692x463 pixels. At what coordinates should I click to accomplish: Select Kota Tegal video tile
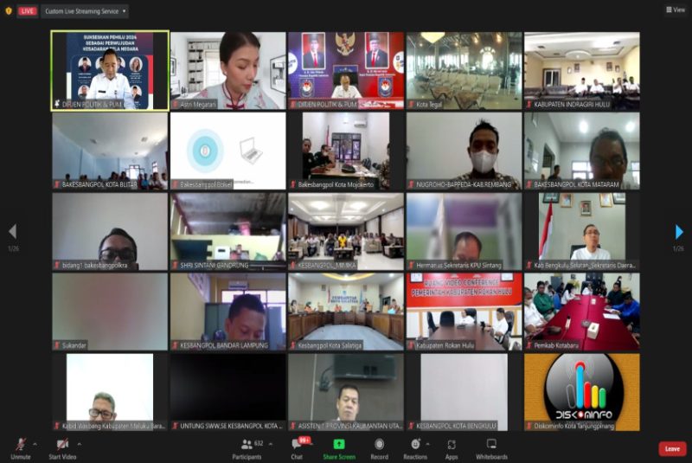coord(464,71)
